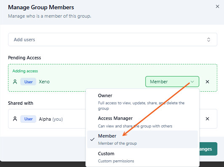Close the Manage Group Members dialog
Screen dimensions: 224x167
pyautogui.click(x=217, y=6)
